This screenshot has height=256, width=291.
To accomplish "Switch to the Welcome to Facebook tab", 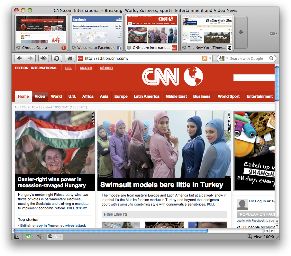I will [96, 32].
